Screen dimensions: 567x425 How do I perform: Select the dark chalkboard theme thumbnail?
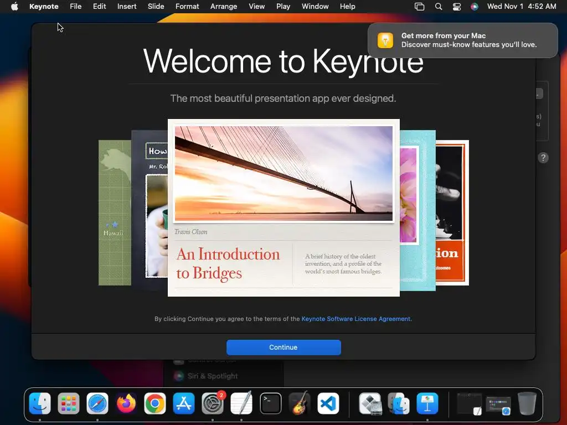click(x=150, y=210)
